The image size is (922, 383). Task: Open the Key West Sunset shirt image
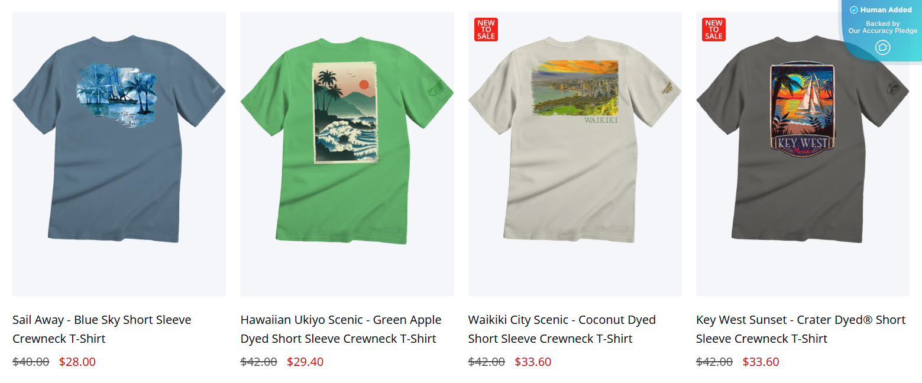pyautogui.click(x=803, y=154)
